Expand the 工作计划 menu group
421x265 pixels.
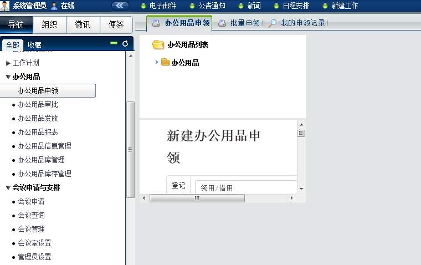(8, 63)
